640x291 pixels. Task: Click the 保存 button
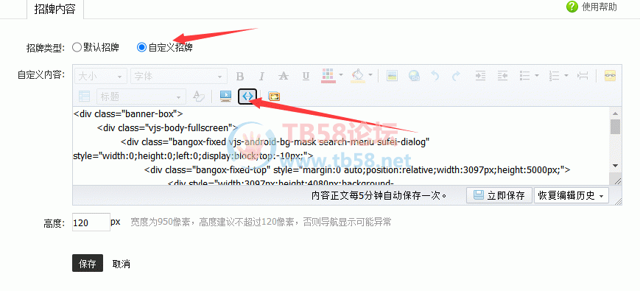coord(88,263)
